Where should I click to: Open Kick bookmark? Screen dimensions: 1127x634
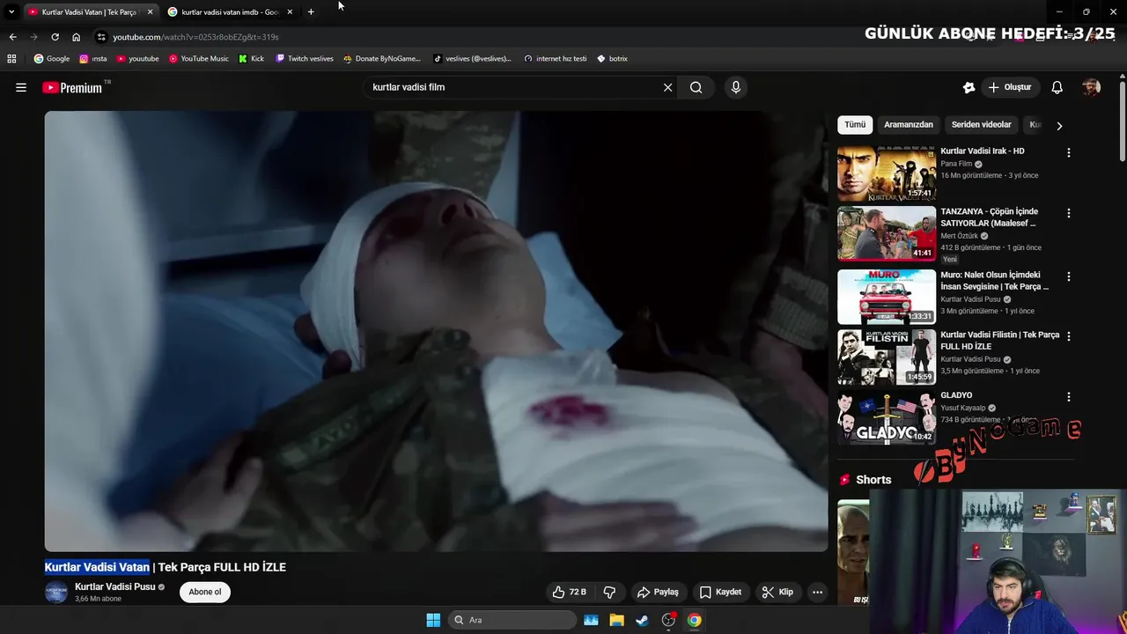tap(252, 59)
